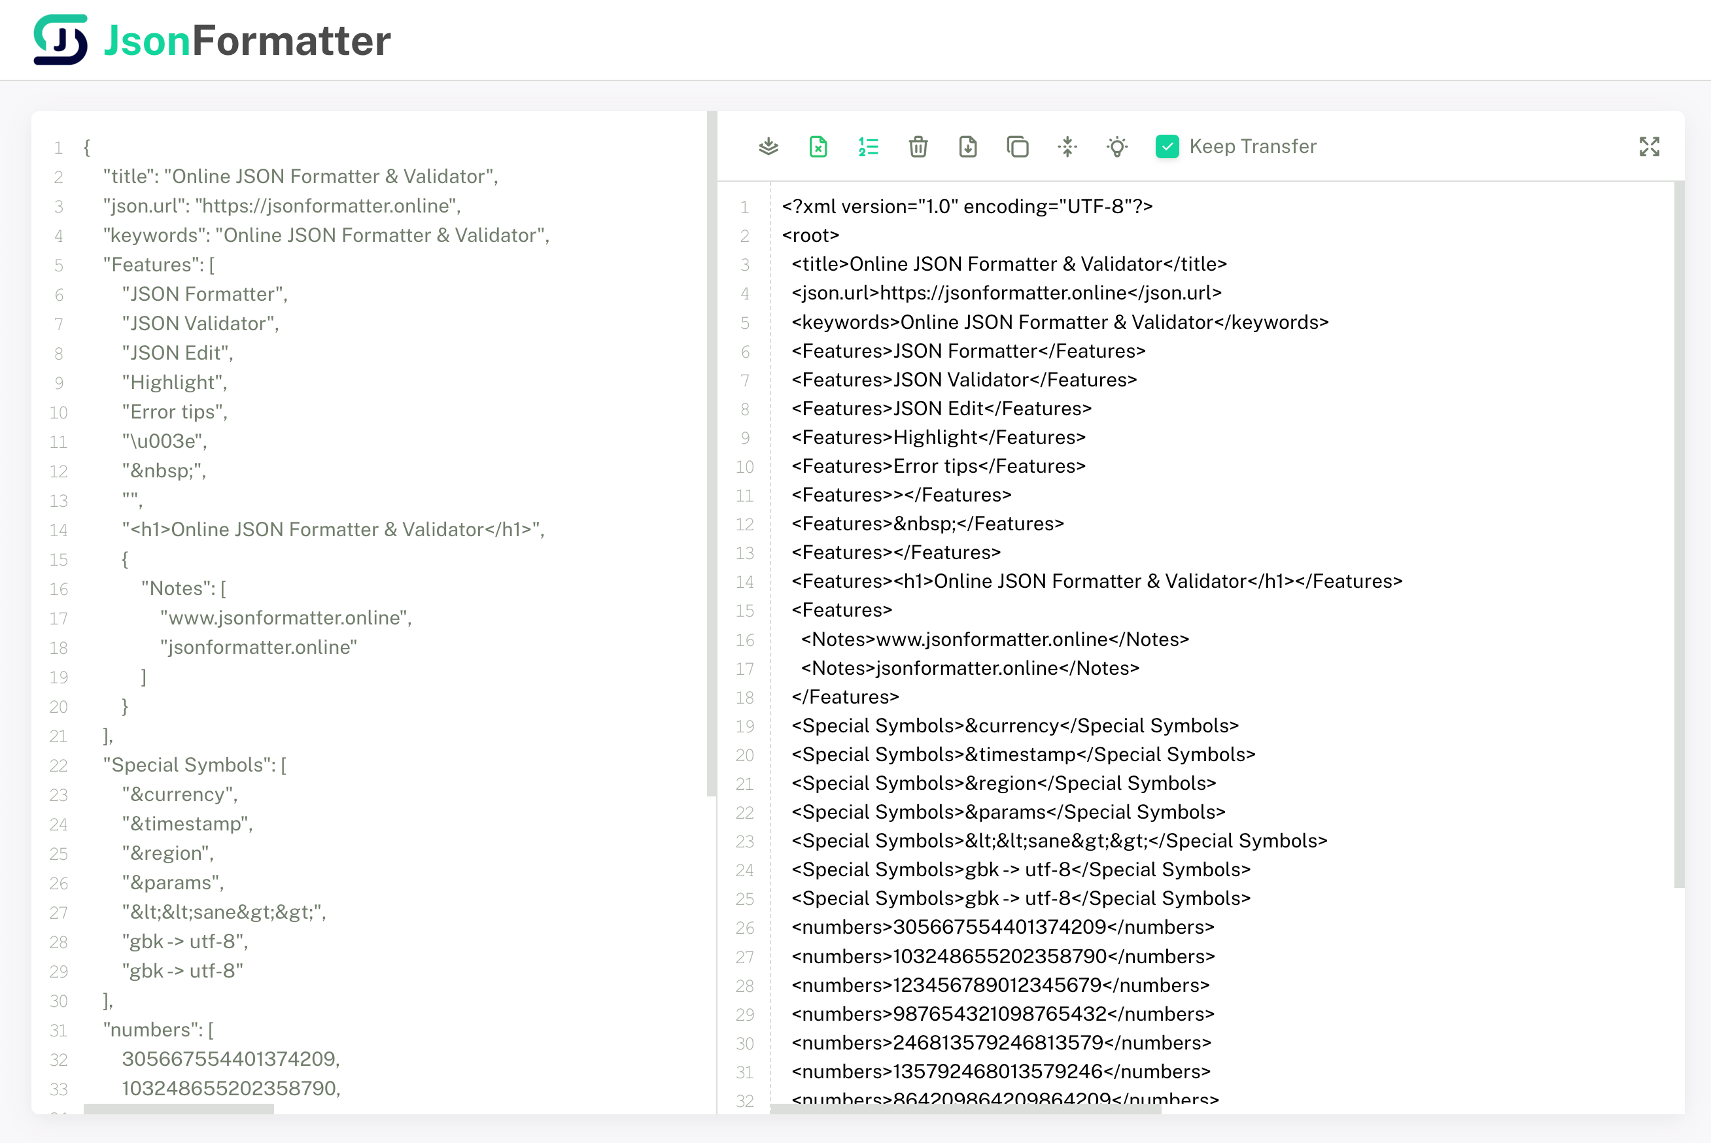1711x1143 pixels.
Task: Click the collapse/compress arrows icon
Action: 1067,146
